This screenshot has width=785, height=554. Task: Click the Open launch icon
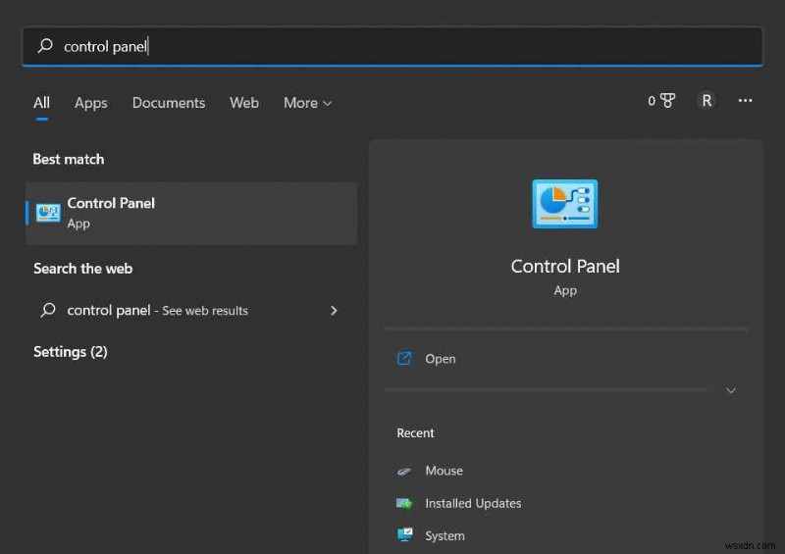[404, 358]
